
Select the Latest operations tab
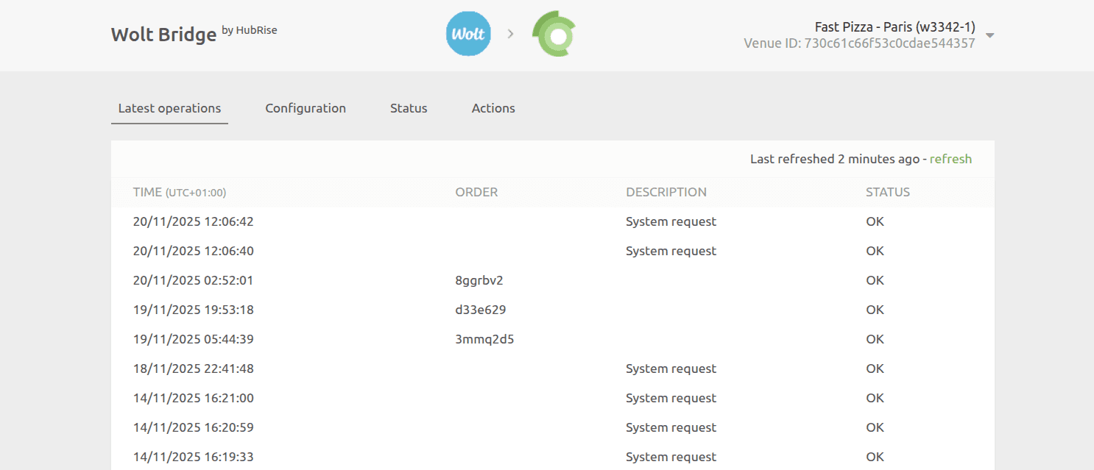click(x=169, y=108)
